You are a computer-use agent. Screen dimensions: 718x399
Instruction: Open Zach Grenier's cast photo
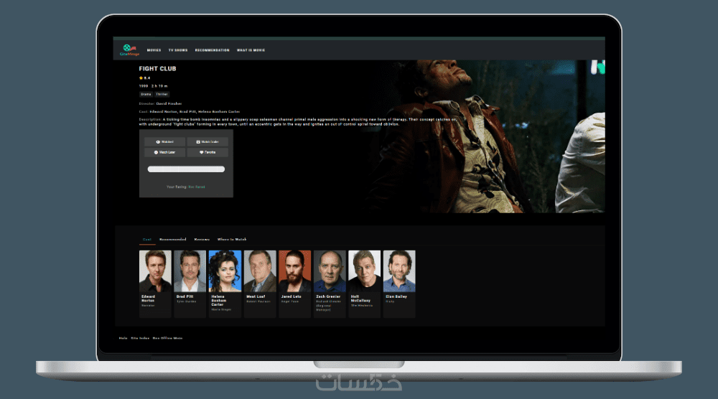(330, 271)
